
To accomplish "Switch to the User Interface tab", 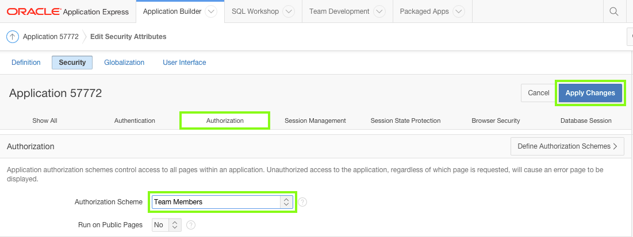I will pyautogui.click(x=184, y=63).
